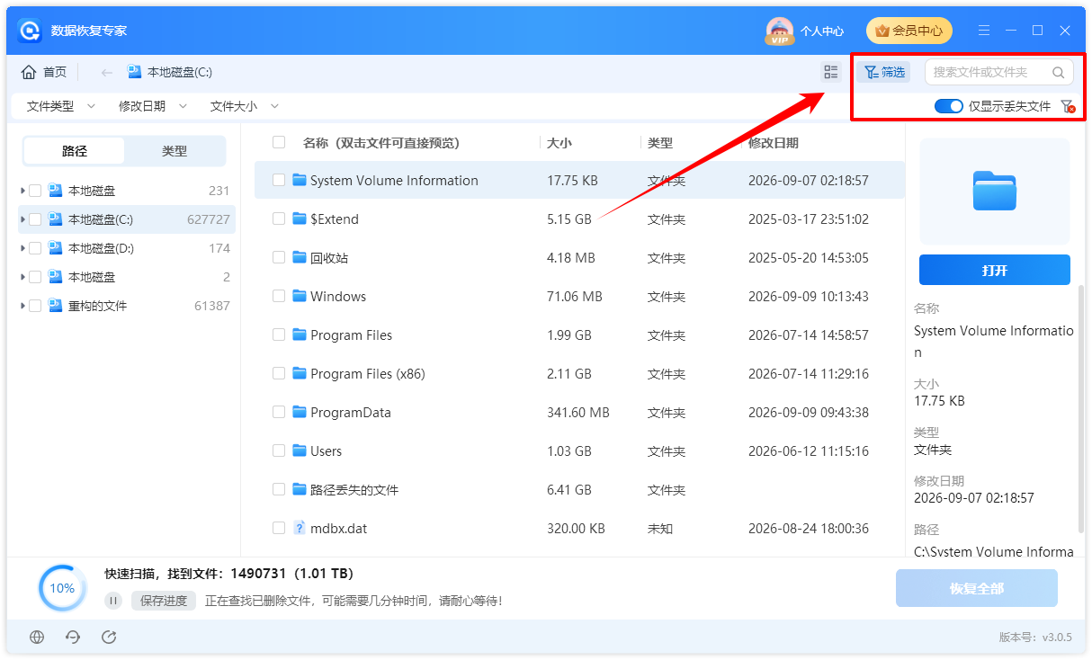This screenshot has width=1092, height=660.
Task: Expand the 本地磁盘 node with 2 files
Action: point(22,277)
